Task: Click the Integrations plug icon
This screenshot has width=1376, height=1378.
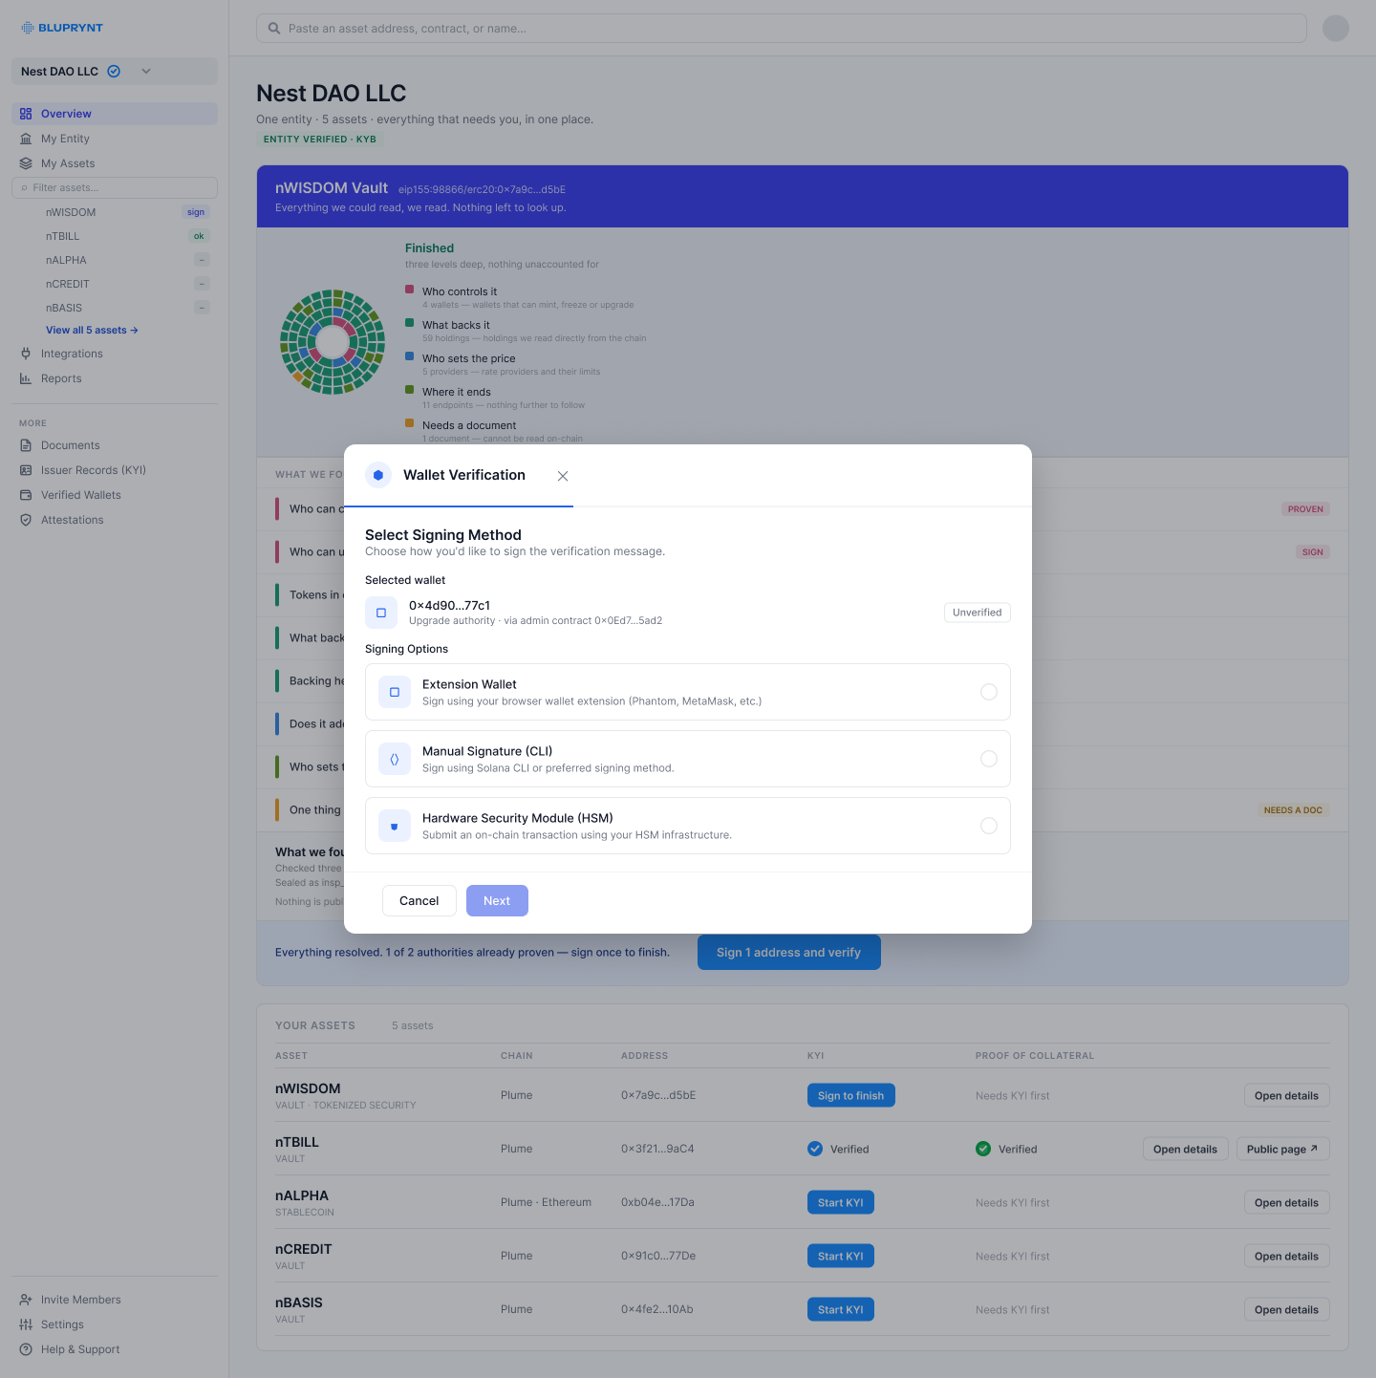Action: [x=26, y=354]
